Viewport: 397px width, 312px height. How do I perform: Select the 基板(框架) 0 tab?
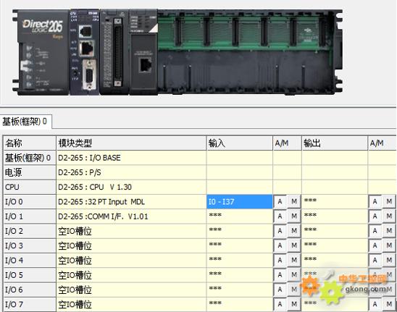(x=25, y=122)
